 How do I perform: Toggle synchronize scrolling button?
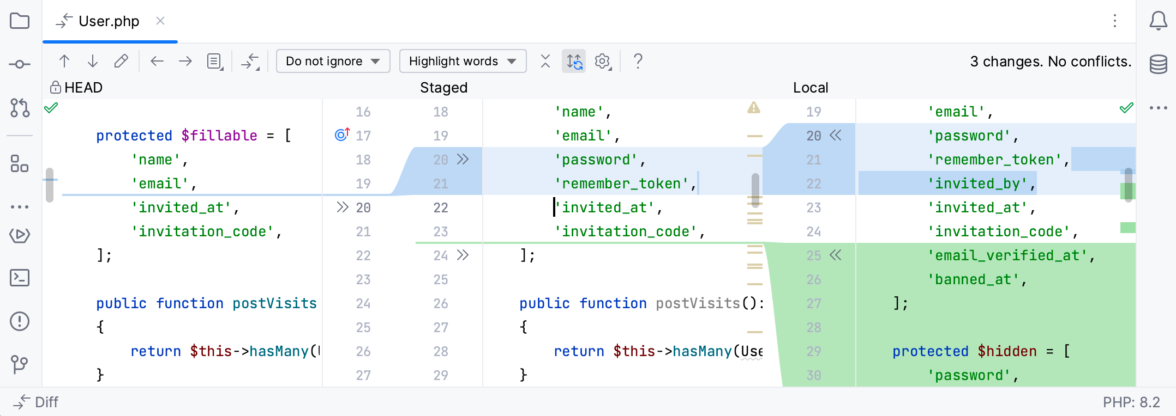point(574,61)
